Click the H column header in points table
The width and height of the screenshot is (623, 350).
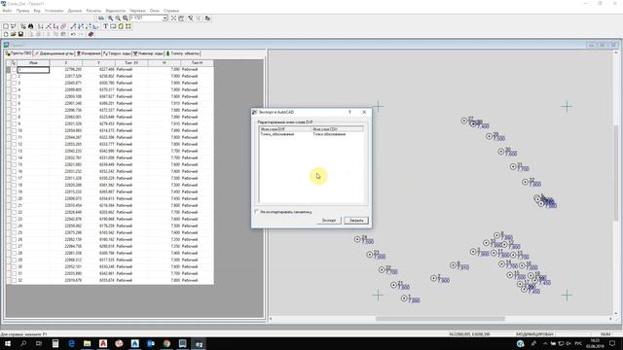click(165, 63)
